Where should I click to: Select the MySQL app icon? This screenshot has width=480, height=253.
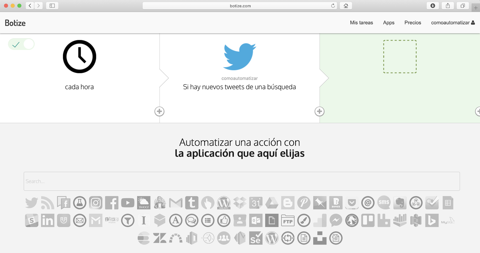[448, 221]
